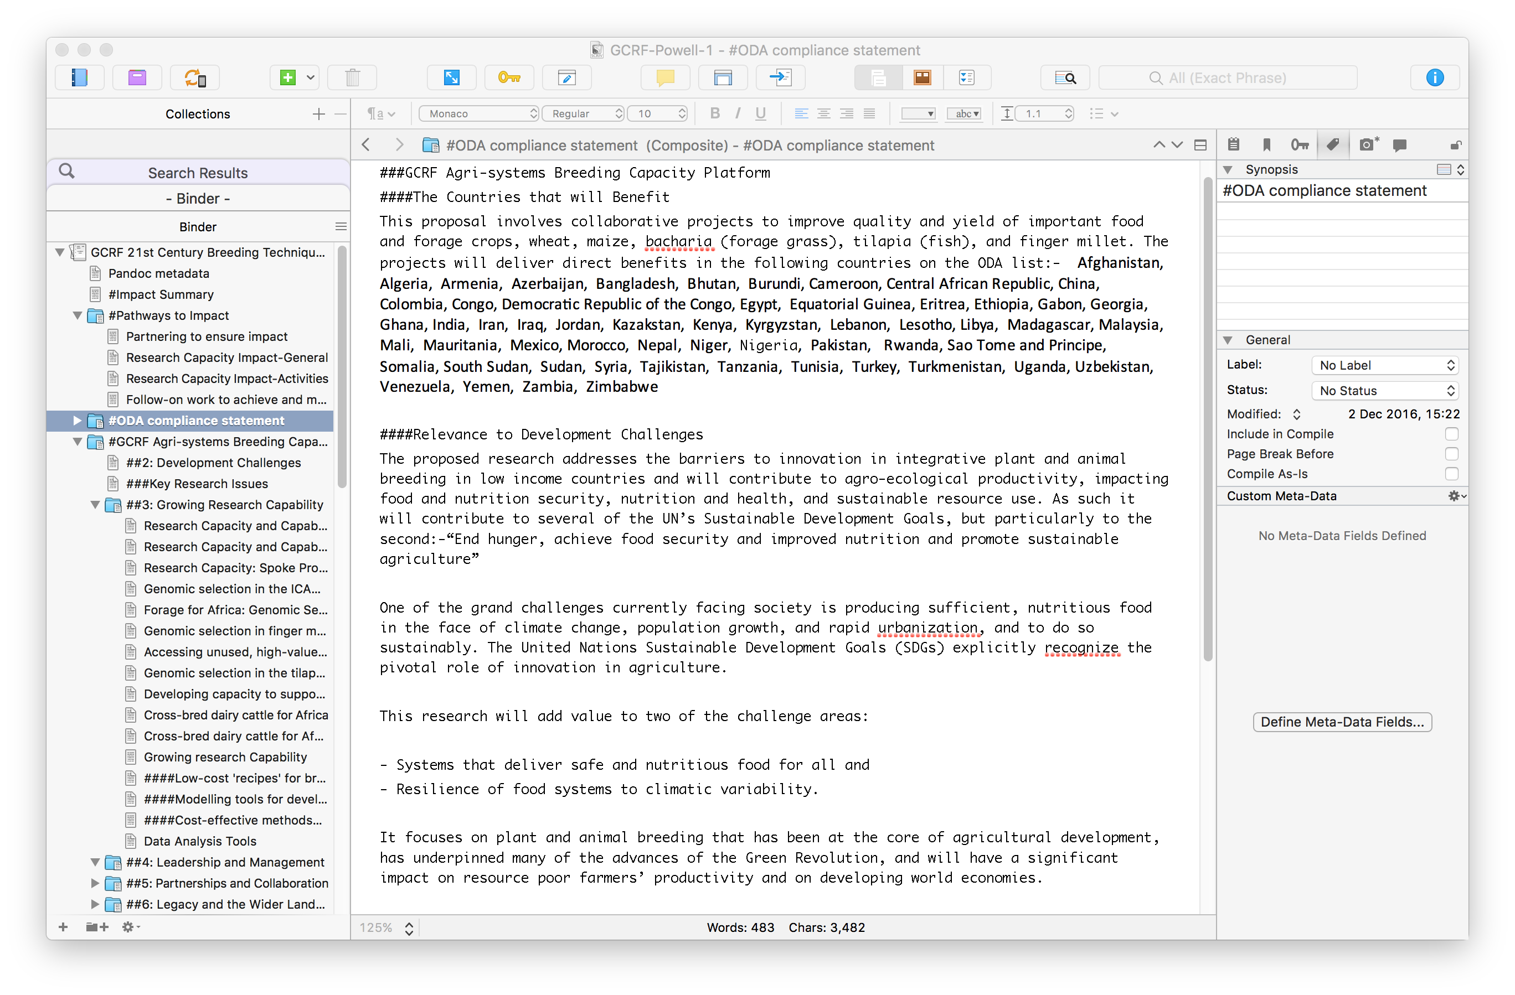Open the comments bubble icon in inspector

point(1399,145)
